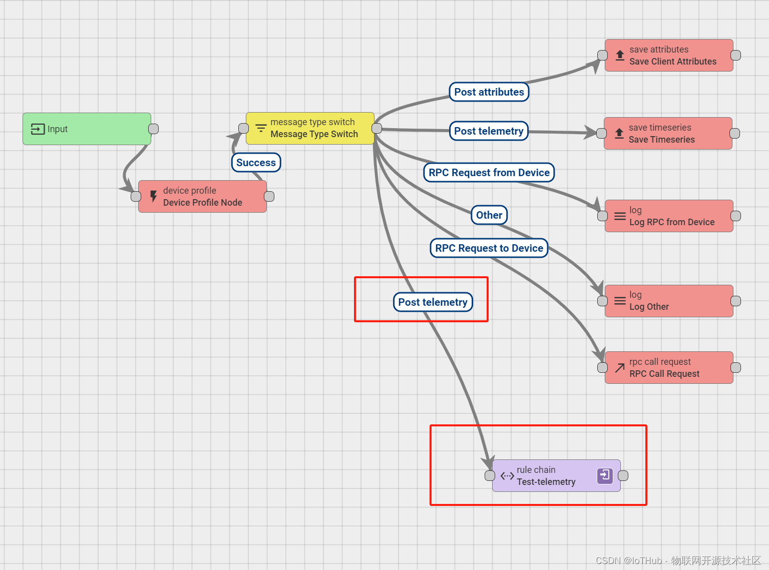769x570 pixels.
Task: Click the Save Client Attributes upload icon
Action: point(620,56)
